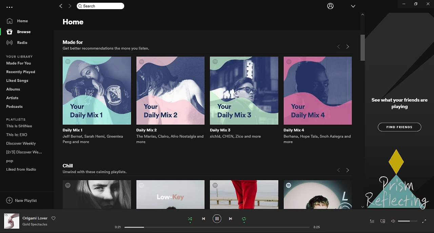
Task: Open the connect to device icon
Action: click(383, 221)
